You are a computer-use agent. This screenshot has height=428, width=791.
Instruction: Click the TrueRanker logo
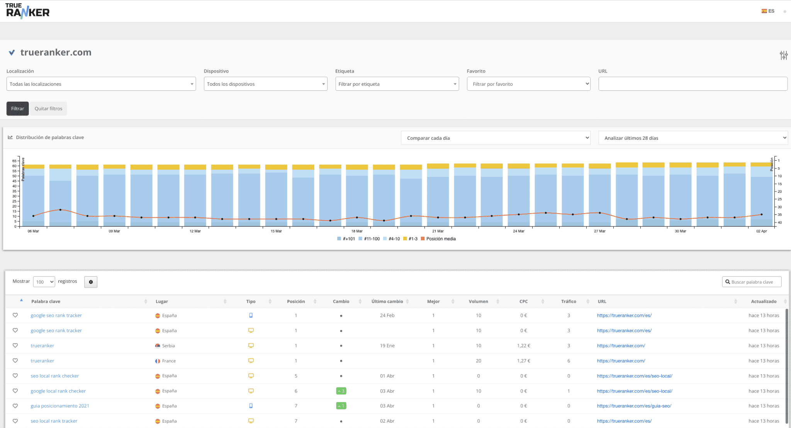click(28, 11)
